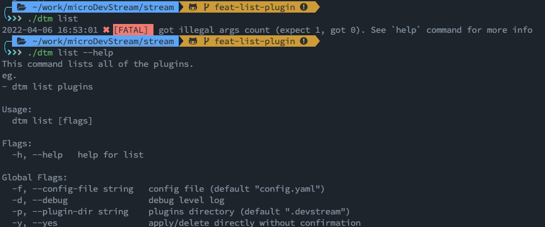Click the red [FATAL] badge
The height and width of the screenshot is (227, 545).
133,30
